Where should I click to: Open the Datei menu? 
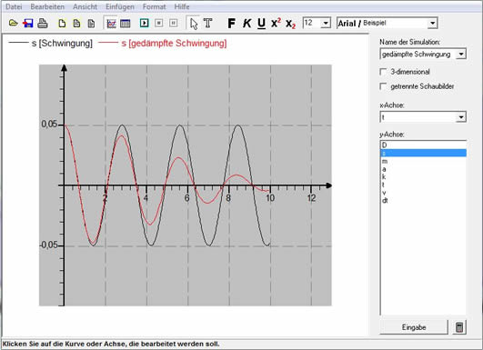pyautogui.click(x=14, y=6)
